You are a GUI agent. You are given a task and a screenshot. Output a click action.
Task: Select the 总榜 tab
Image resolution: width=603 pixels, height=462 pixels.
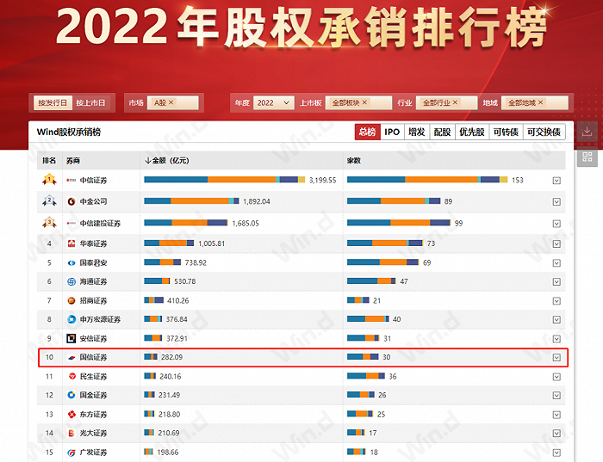point(367,132)
